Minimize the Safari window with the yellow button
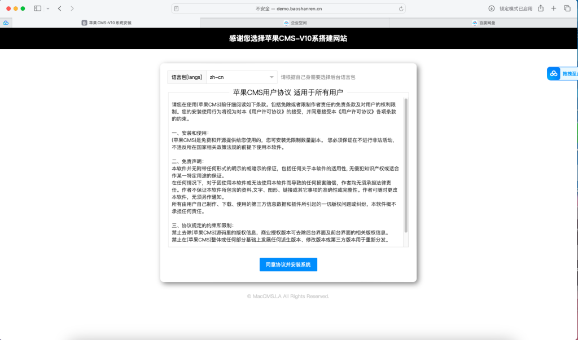 point(15,8)
